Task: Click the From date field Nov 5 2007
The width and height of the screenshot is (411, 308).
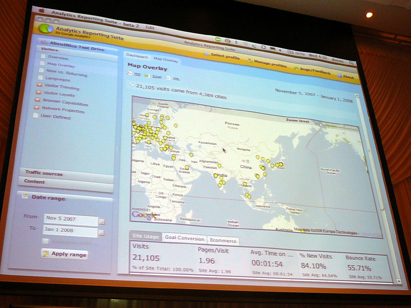Action: [x=71, y=219]
